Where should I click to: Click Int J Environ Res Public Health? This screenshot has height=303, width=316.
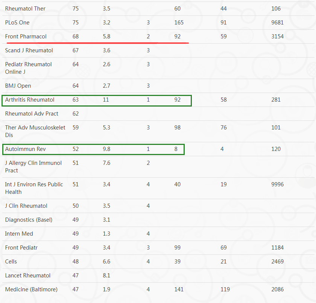[34, 188]
